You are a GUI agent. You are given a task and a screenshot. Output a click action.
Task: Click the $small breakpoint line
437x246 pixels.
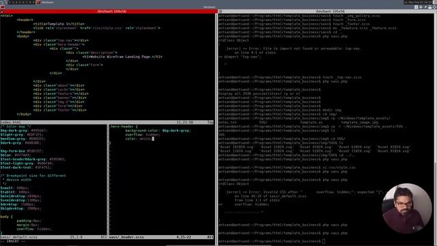(14, 188)
